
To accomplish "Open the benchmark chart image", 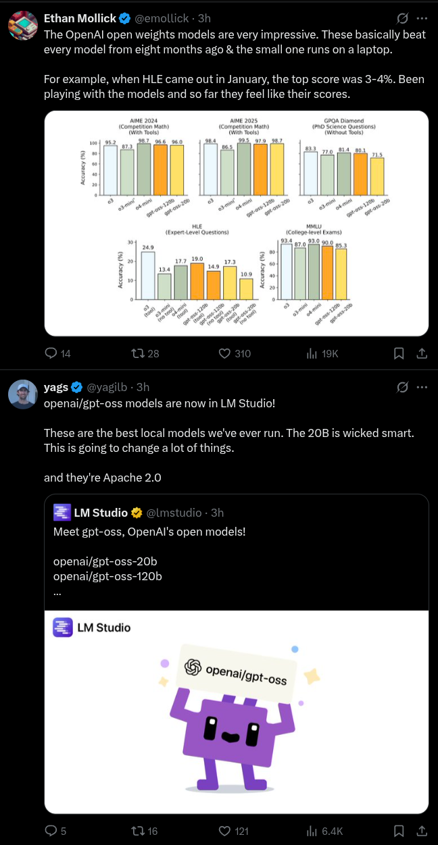I will (x=236, y=223).
